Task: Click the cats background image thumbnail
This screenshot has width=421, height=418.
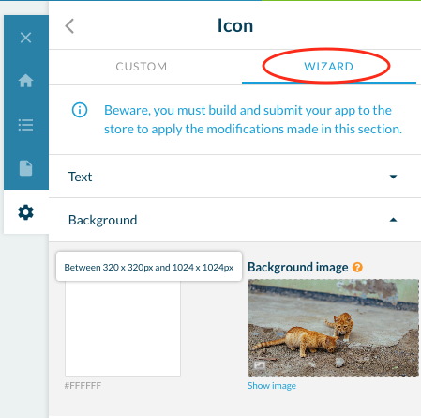Action: tap(333, 328)
